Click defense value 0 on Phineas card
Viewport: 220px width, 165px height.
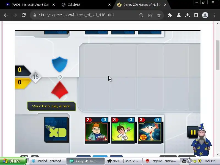(x=157, y=120)
